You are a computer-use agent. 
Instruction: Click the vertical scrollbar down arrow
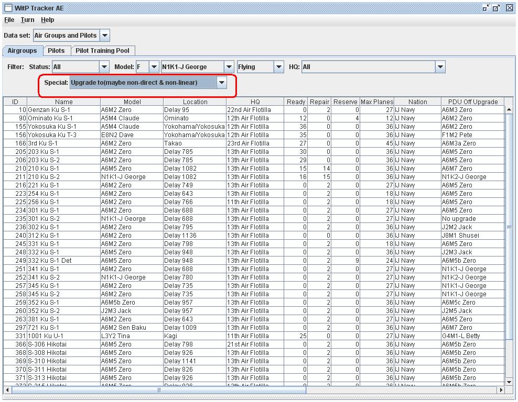pos(509,382)
